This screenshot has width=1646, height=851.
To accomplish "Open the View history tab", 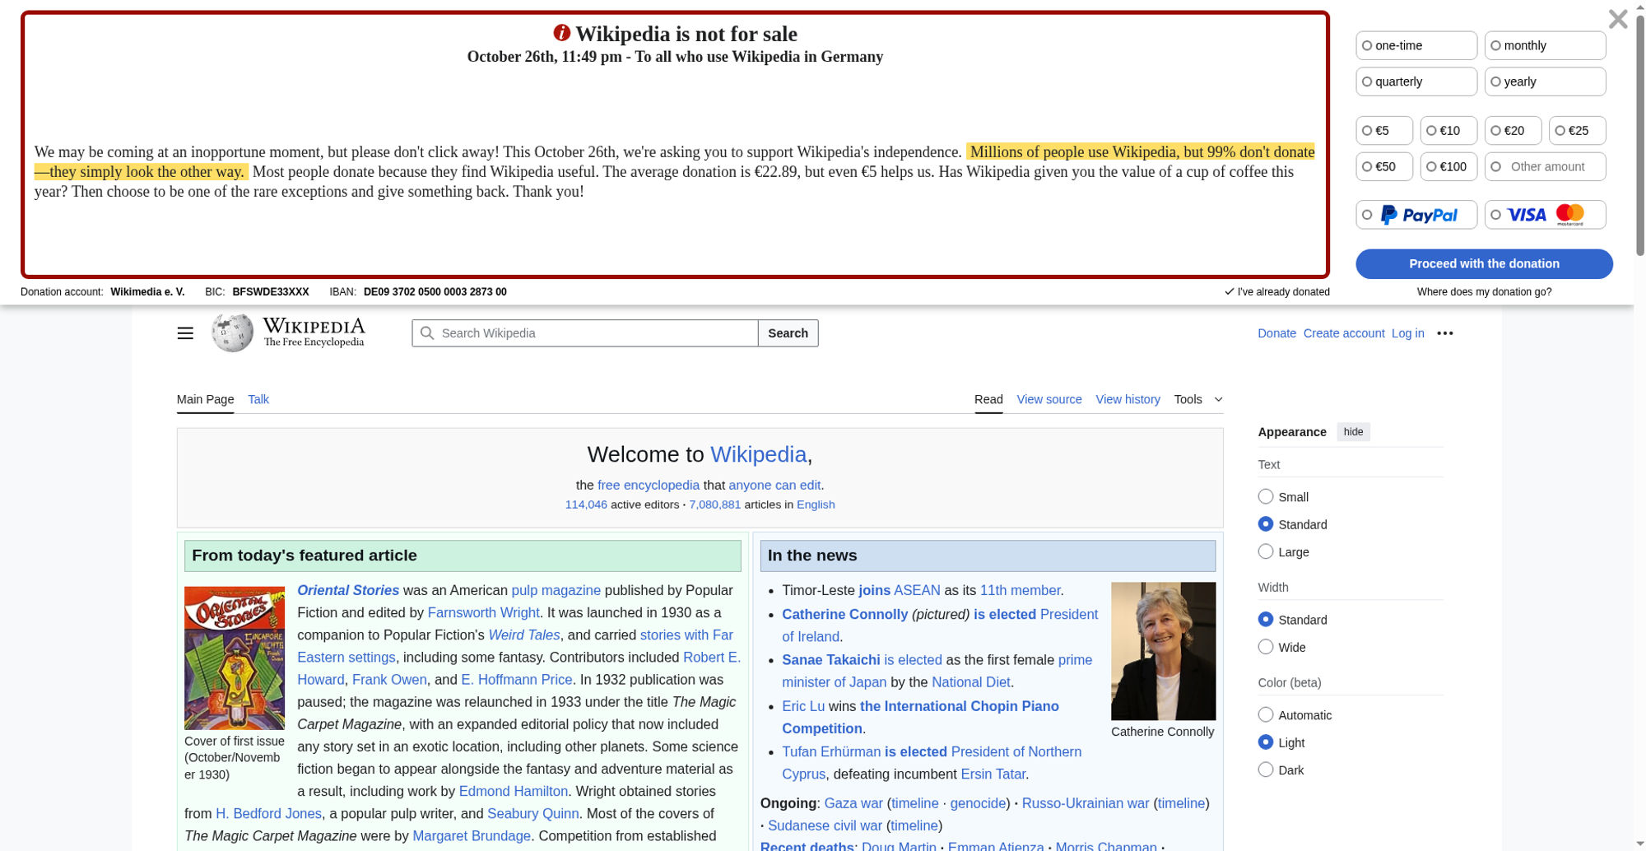I will (x=1128, y=399).
